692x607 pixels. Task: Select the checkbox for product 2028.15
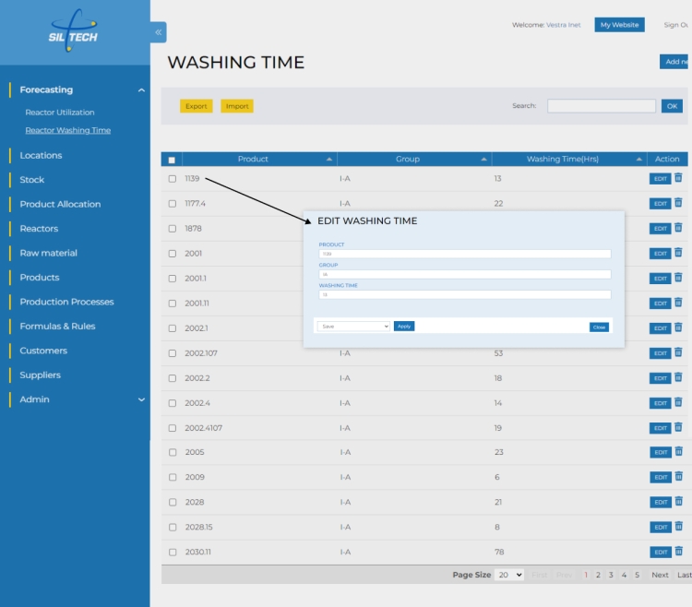pyautogui.click(x=172, y=528)
